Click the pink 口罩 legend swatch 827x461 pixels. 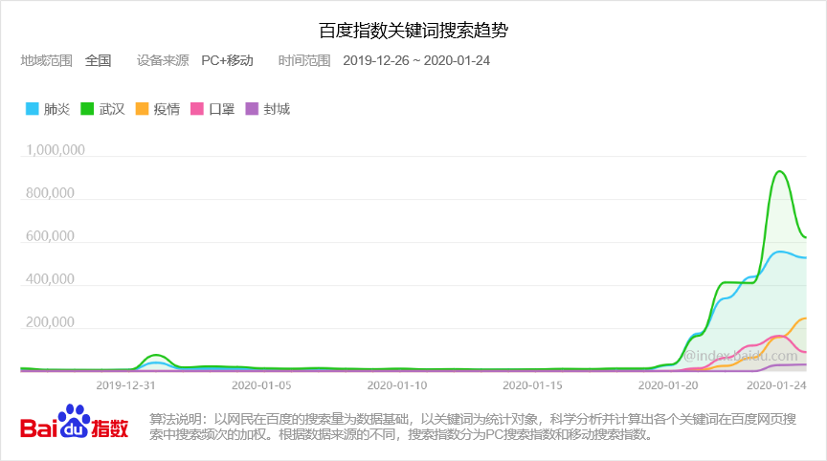pos(198,109)
